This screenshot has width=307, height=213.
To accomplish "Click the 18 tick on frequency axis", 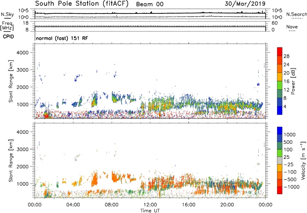I will 26,23.
